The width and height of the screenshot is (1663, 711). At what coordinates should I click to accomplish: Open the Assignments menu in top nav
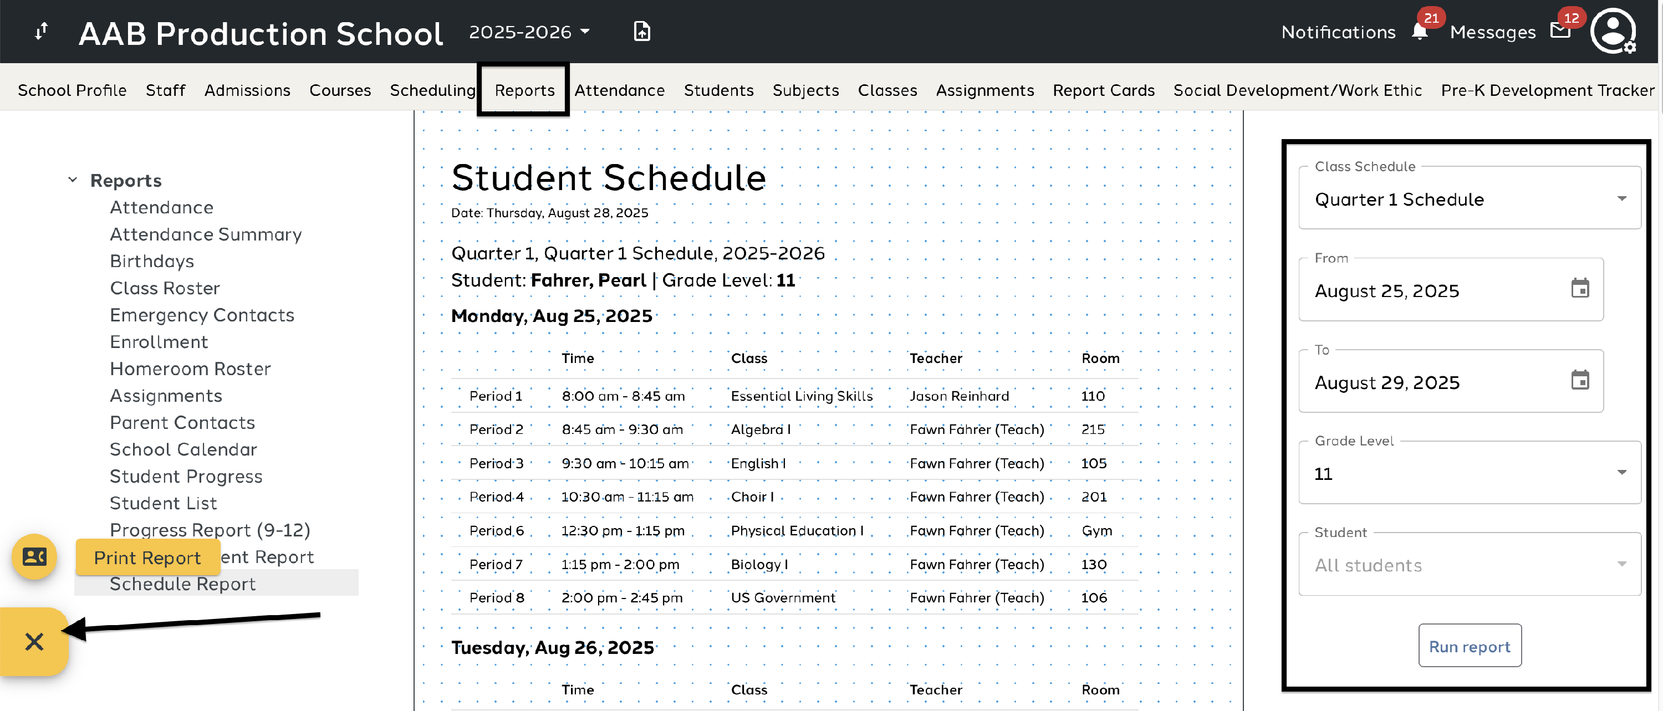(984, 90)
